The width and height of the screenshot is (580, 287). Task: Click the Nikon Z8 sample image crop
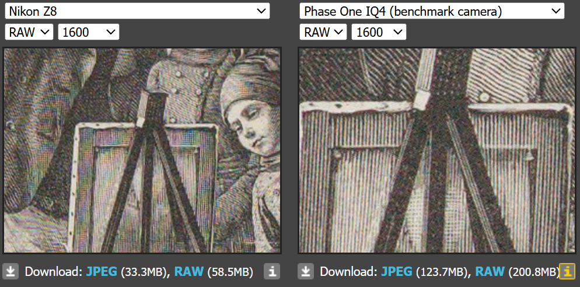(x=142, y=150)
